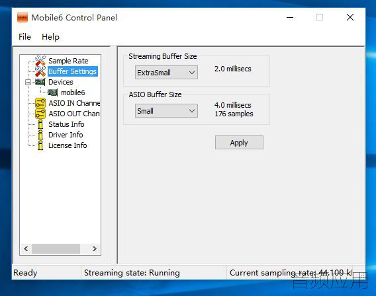The width and height of the screenshot is (376, 296).
Task: Click the Status Info icon
Action: coord(40,124)
